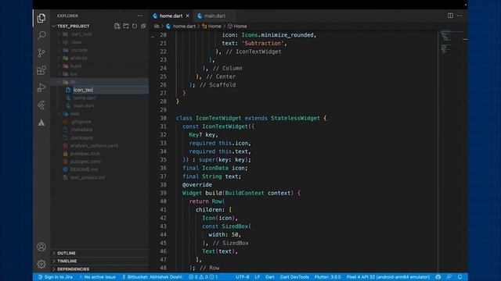
Task: Open the Flutter sidebar icon
Action: (x=41, y=105)
